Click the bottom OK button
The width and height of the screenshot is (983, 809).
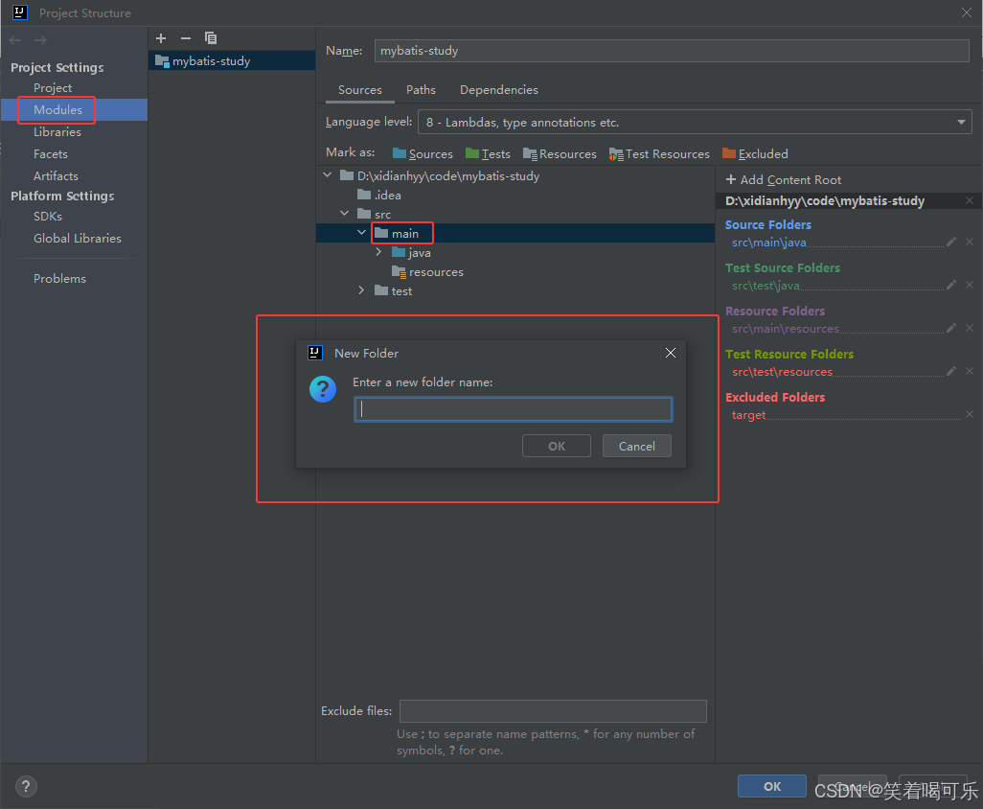[771, 786]
